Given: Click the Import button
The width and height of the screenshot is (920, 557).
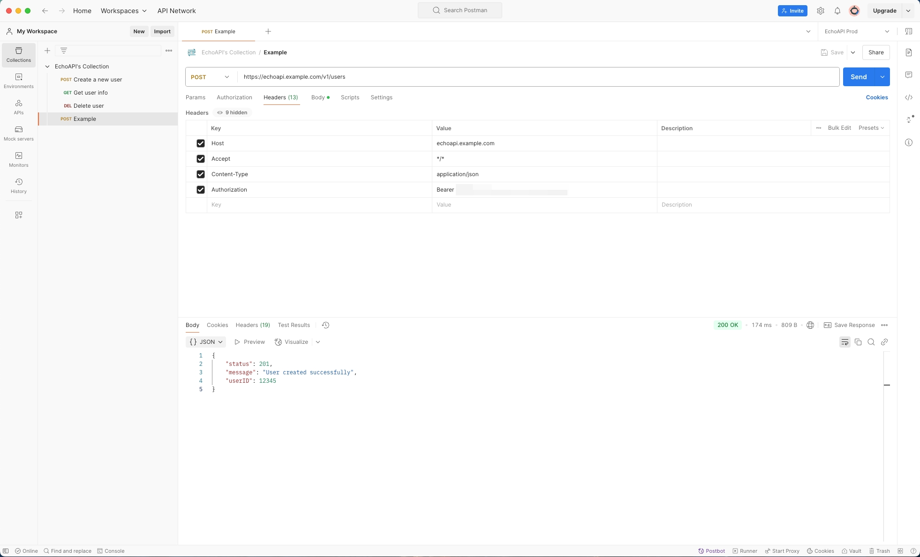Looking at the screenshot, I should (162, 31).
